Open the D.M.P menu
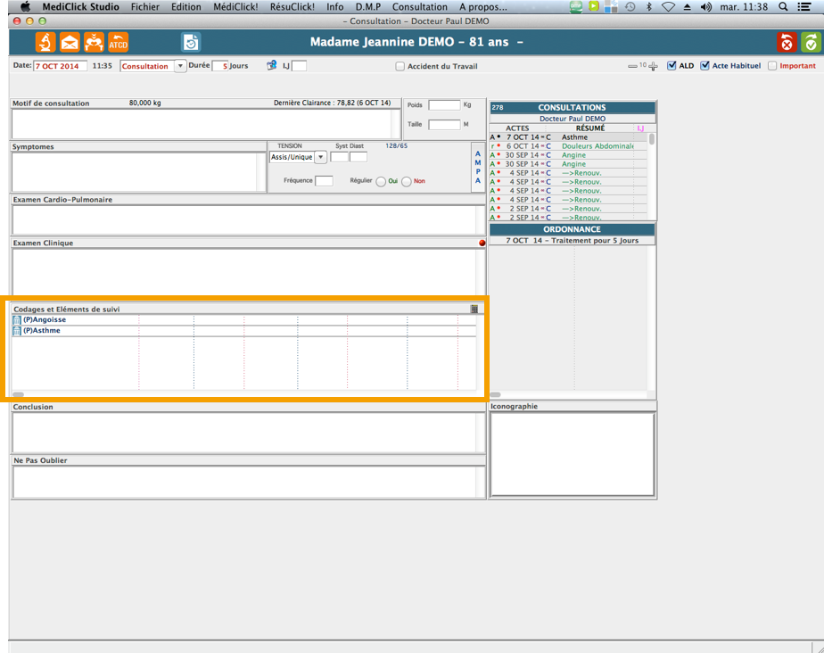This screenshot has width=824, height=653. point(367,6)
